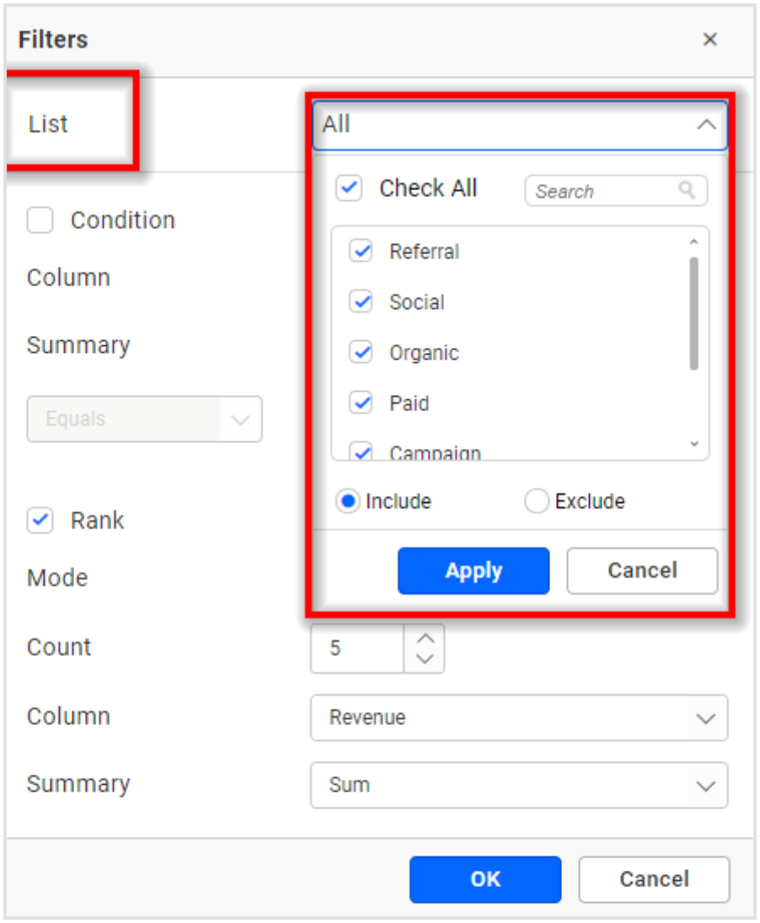Click the down arrow stepper to decrease Count
The width and height of the screenshot is (760, 923).
click(x=424, y=657)
